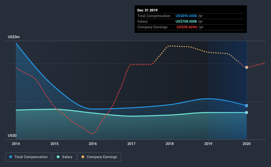Viewport: 271px width, 167px height.
Task: Select the 2018 x-axis label
Action: click(x=170, y=144)
